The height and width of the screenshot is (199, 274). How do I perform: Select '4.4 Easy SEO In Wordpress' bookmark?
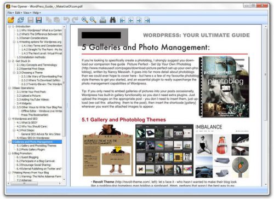coord(33,138)
